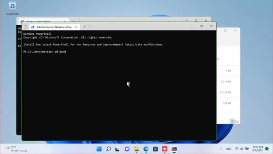The width and height of the screenshot is (273, 154).
Task: Switch File Explorer to details view icon
Action: [232, 121]
